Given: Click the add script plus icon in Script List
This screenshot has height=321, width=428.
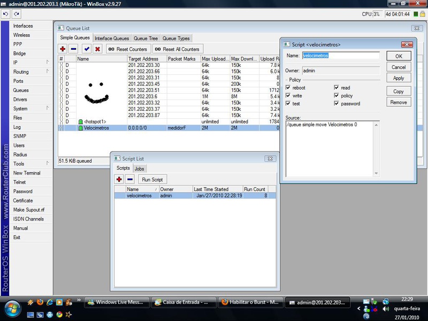Looking at the screenshot, I should pyautogui.click(x=119, y=179).
